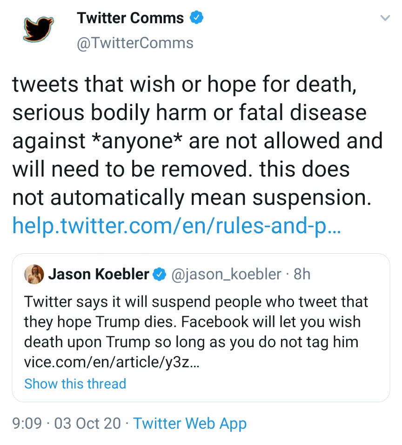Click the 9:09 tweet time

coord(27,424)
